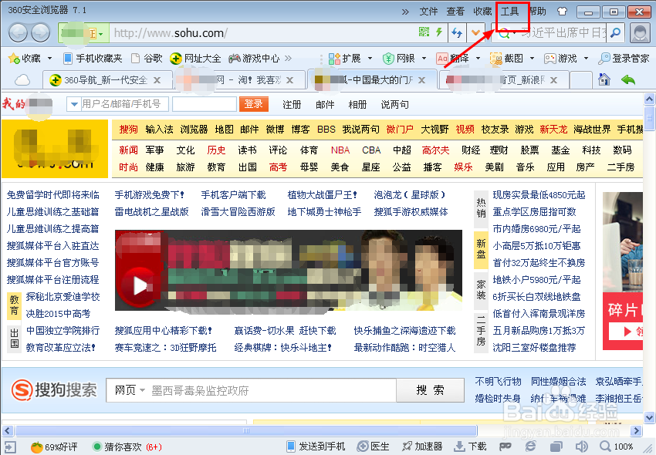Click the 69%好评 status bar item
656x455 pixels.
[54, 447]
